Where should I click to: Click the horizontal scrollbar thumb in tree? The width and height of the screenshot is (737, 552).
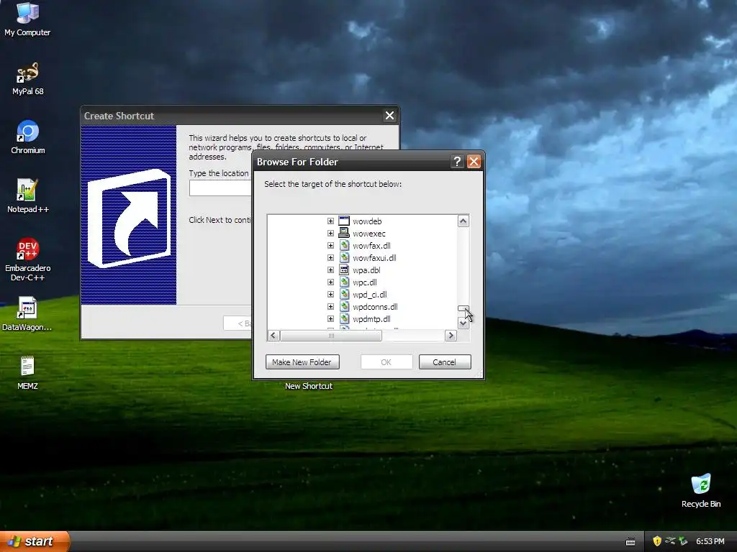[x=331, y=336]
